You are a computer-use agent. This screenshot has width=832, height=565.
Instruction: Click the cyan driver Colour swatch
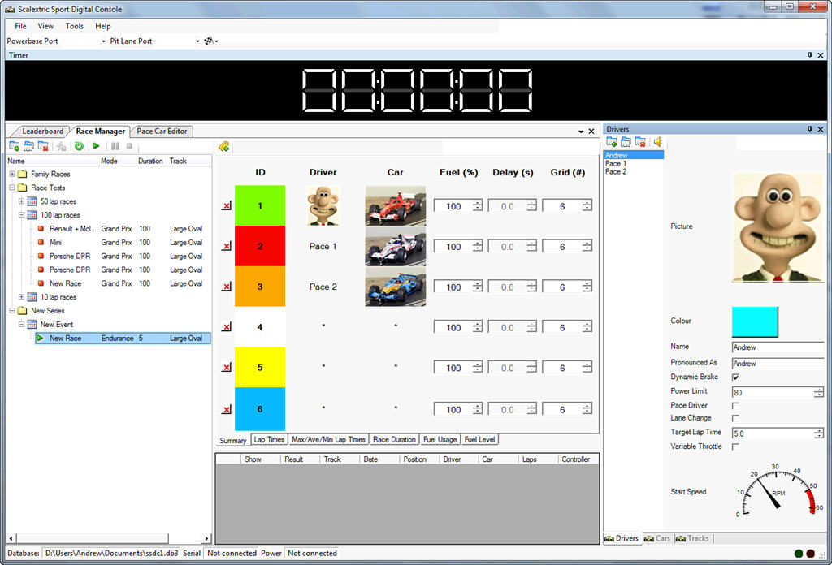pos(755,321)
